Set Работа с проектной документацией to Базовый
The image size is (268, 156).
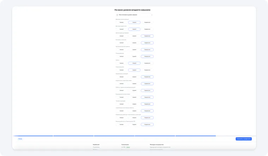tap(122, 90)
